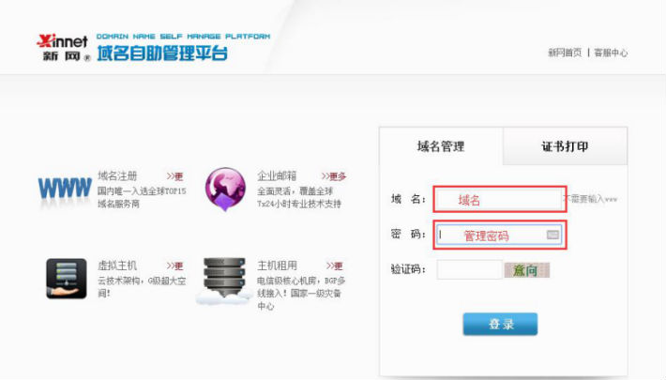Screen dimensions: 666x380
Task: Click the 域名自助管理平台 title banner
Action: click(x=162, y=53)
